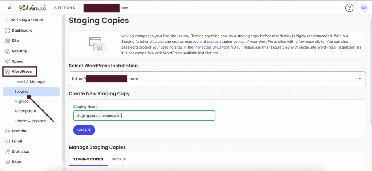Open Install & Manage under WordPress
Image resolution: width=372 pixels, height=171 pixels.
[x=29, y=82]
